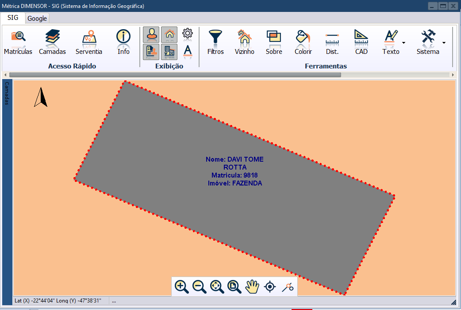Image resolution: width=461 pixels, height=310 pixels.
Task: Open the Filtros funnel tool
Action: pos(215,42)
